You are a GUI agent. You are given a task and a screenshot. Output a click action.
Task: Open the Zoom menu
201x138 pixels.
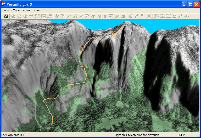click(x=26, y=10)
